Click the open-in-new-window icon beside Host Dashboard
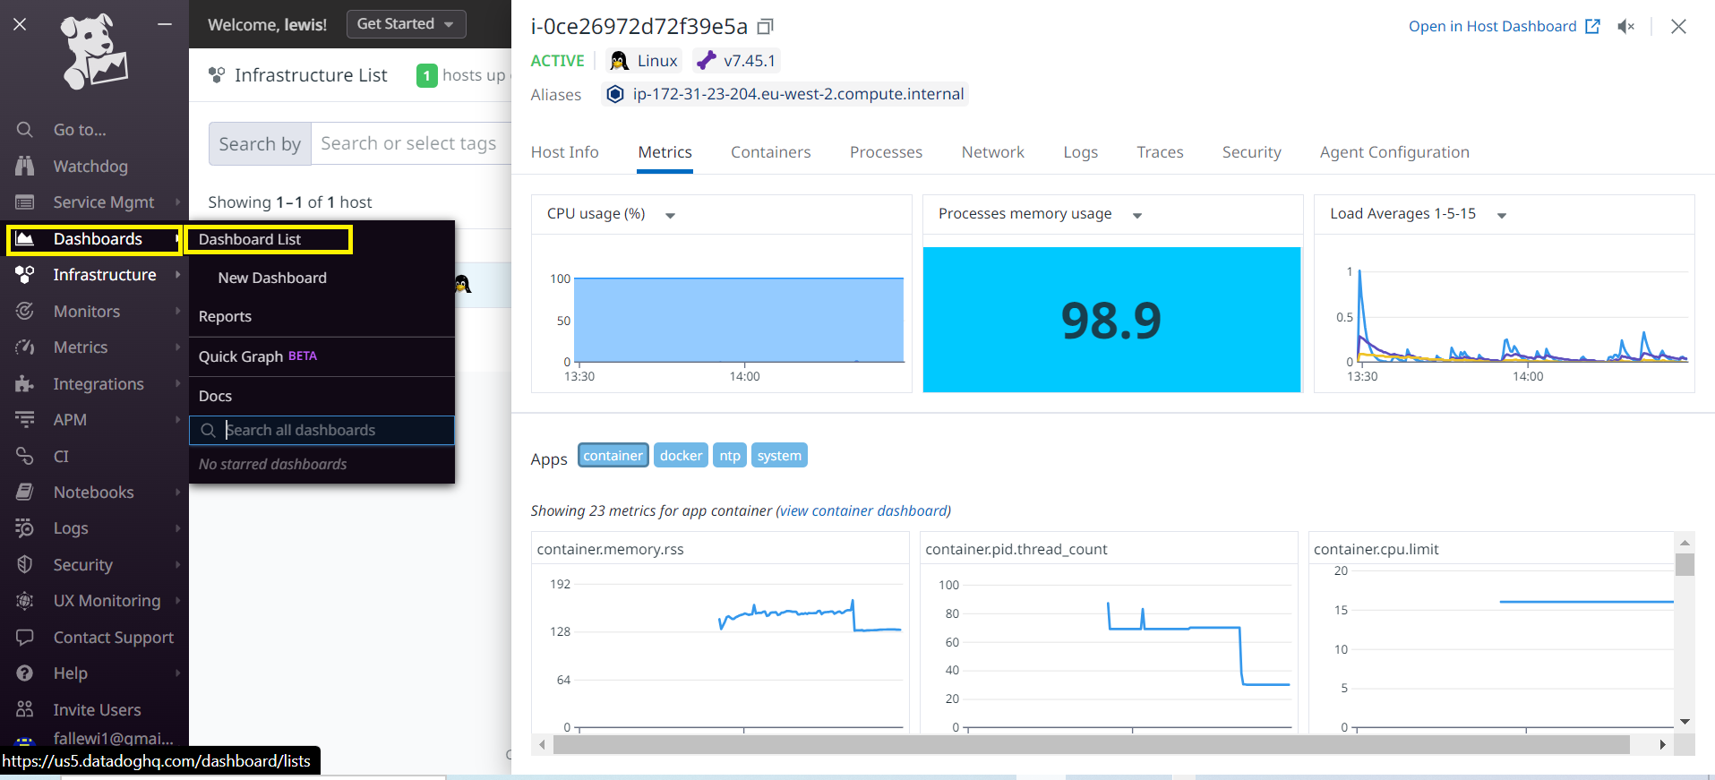1715x780 pixels. 1592,27
